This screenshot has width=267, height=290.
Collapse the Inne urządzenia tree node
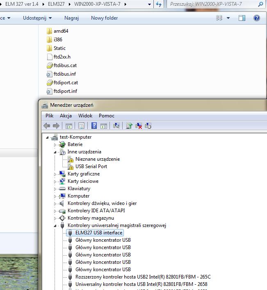[x=55, y=152]
